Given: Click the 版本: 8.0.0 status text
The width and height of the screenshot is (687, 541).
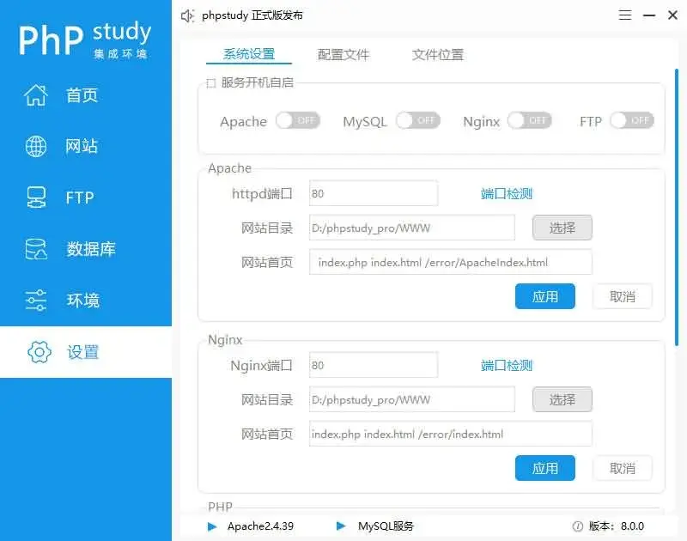Looking at the screenshot, I should 617,526.
